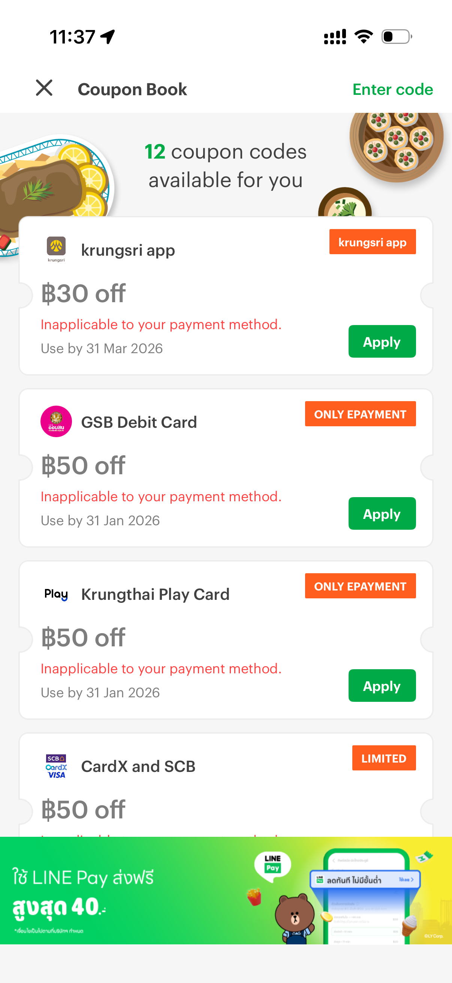Tap the Krungthai Play logo icon
The width and height of the screenshot is (452, 983).
[x=56, y=594]
